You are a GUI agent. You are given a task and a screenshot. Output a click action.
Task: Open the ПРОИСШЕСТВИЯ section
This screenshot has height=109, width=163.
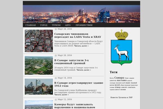[x=84, y=25]
